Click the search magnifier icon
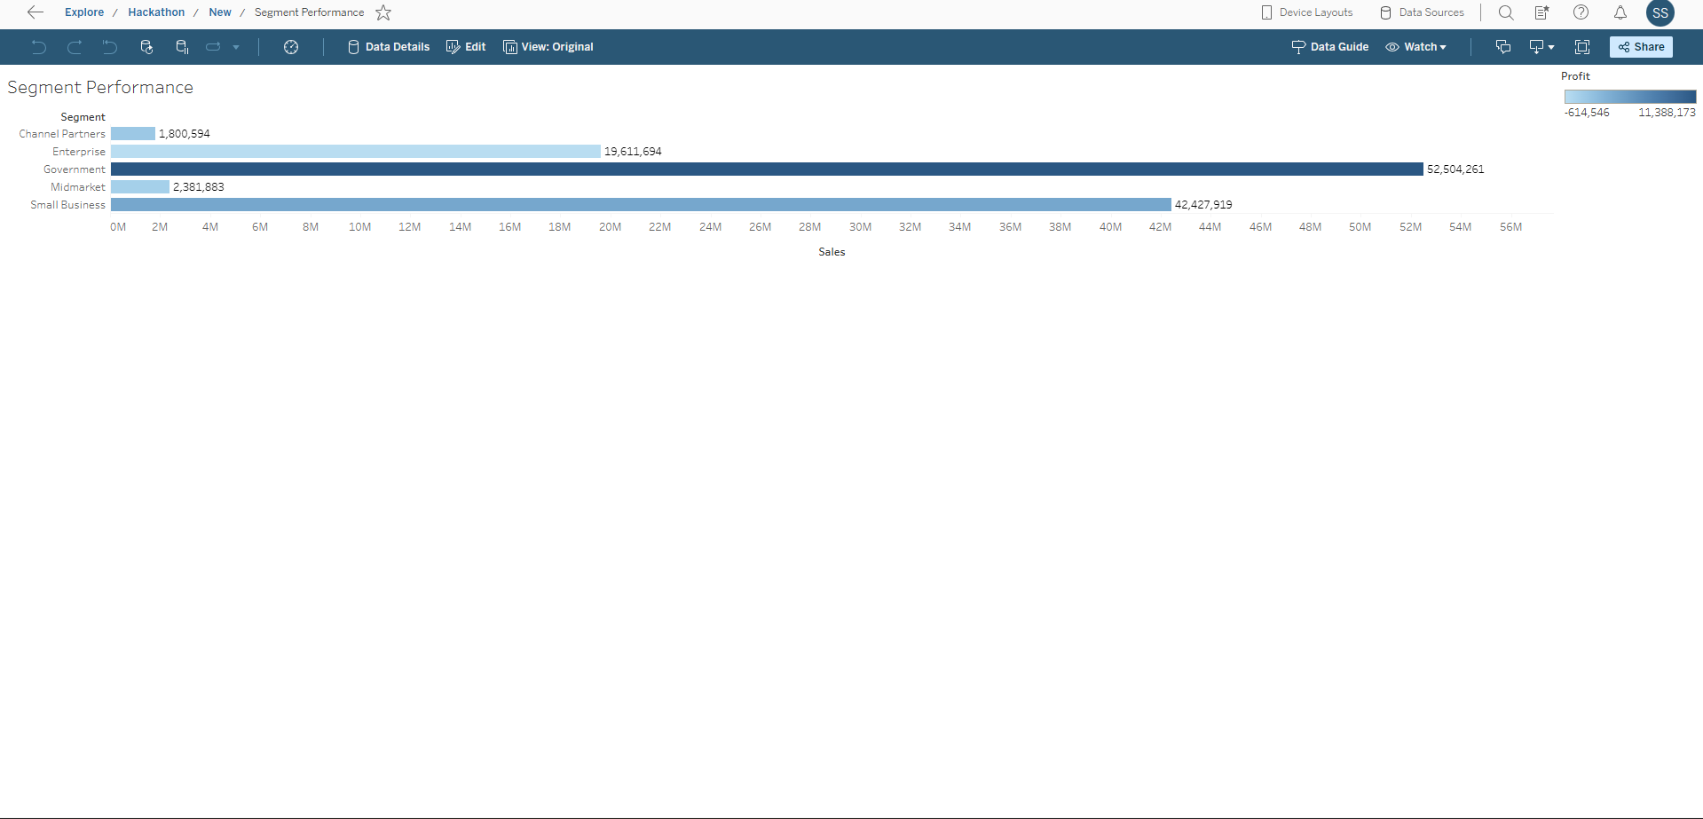The image size is (1703, 819). click(1506, 12)
